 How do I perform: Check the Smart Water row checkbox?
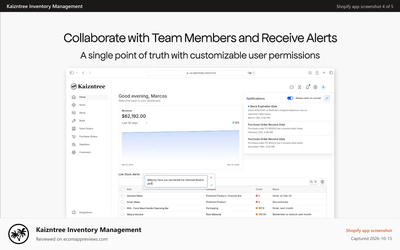[x=123, y=202]
